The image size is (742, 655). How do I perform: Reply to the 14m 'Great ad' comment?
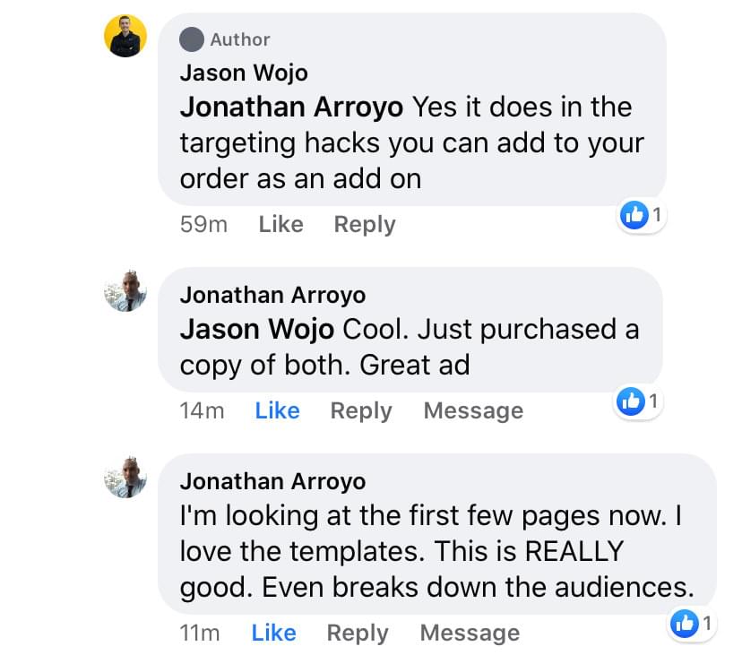361,410
